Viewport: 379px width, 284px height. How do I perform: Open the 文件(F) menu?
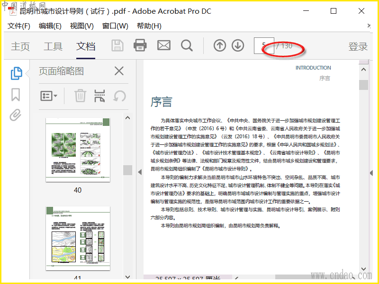(x=19, y=26)
